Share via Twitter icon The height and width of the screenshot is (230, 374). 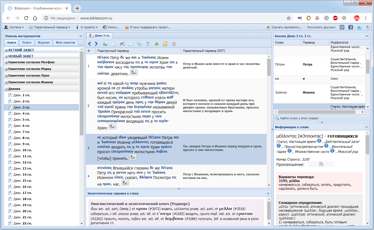coord(359,27)
